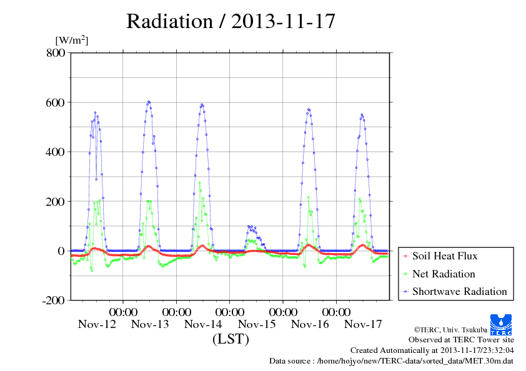Image resolution: width=526 pixels, height=371 pixels.
Task: Click the 'Nov-16' date label
Action: pyautogui.click(x=310, y=324)
